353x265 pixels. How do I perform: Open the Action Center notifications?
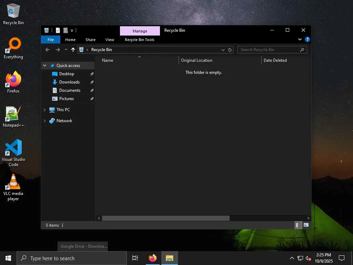(342, 258)
